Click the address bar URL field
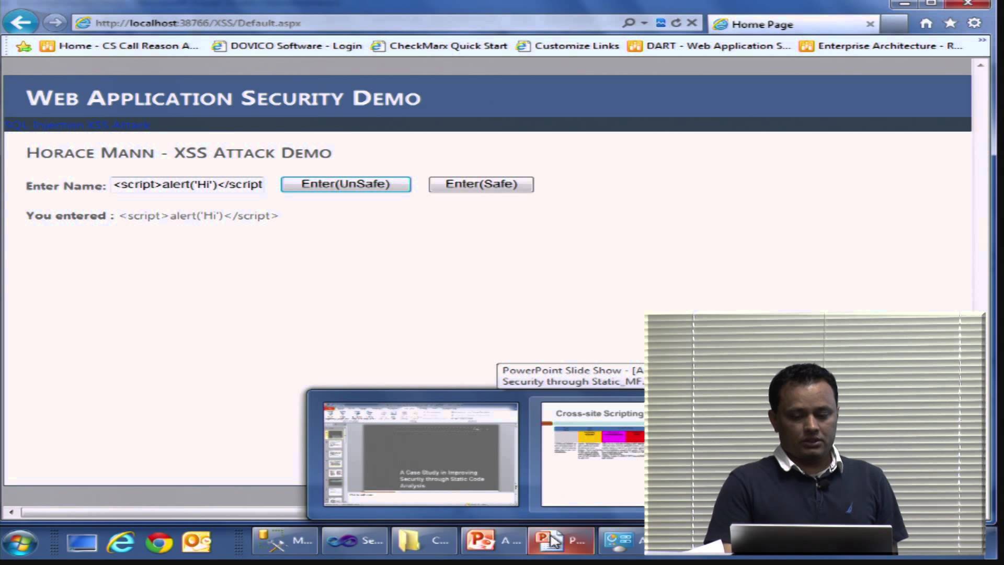 pyautogui.click(x=345, y=23)
